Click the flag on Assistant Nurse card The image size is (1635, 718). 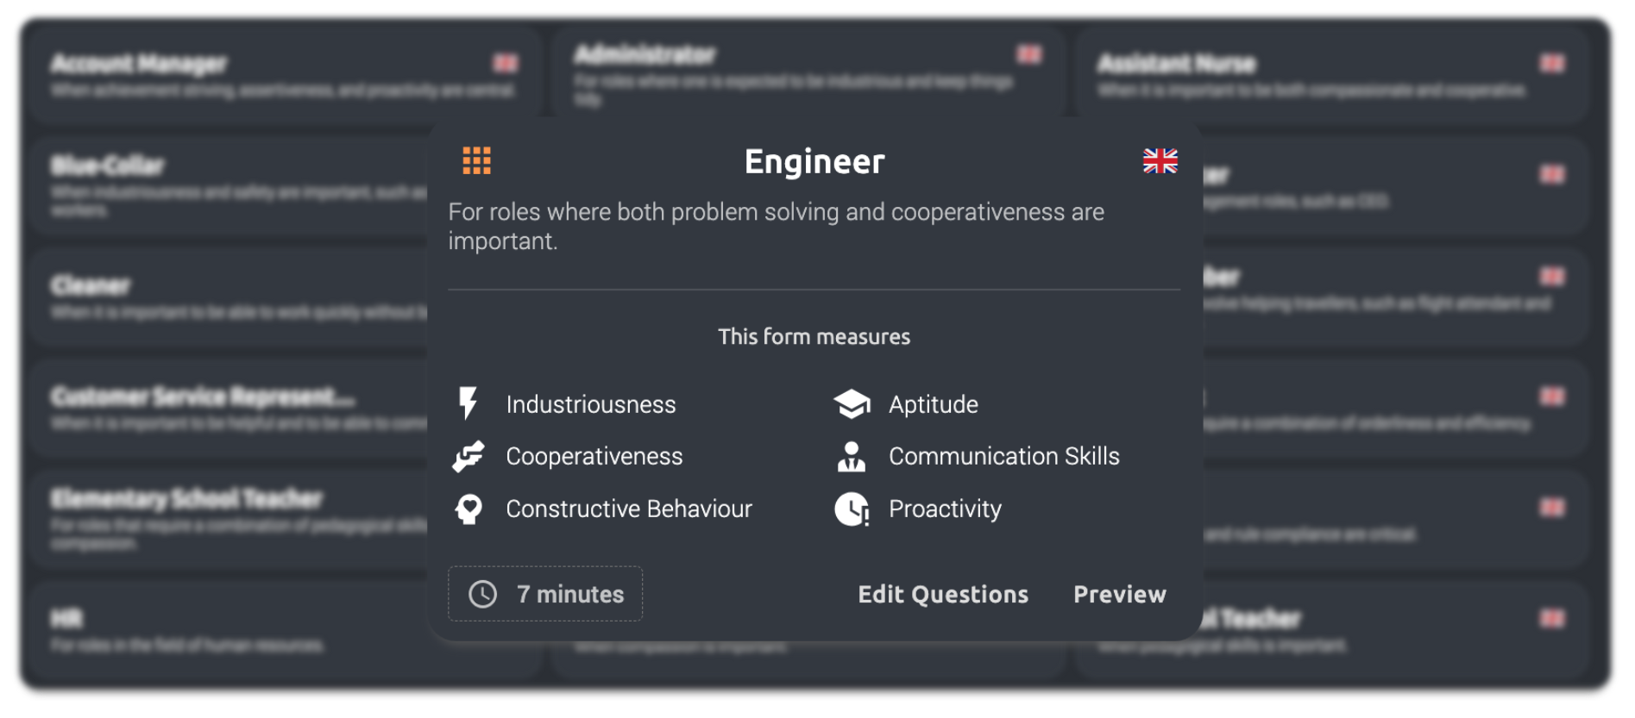pos(1551,63)
